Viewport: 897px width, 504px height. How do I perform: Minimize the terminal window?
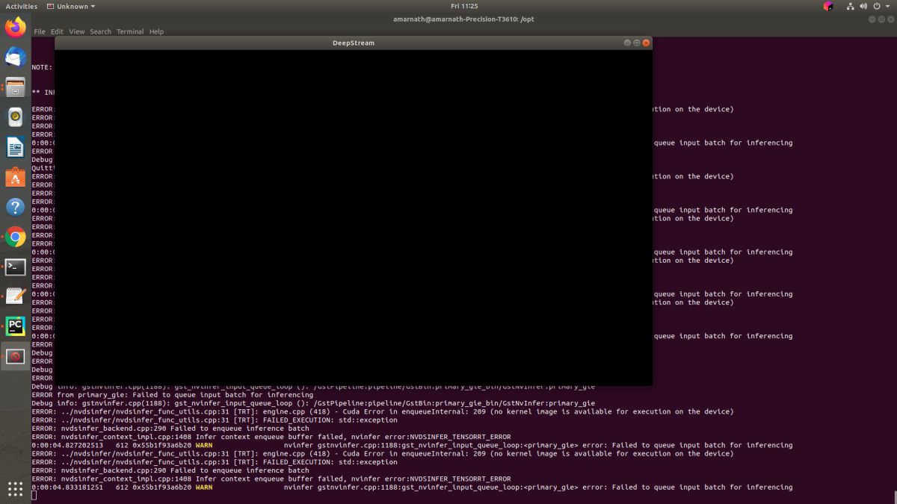pos(872,19)
